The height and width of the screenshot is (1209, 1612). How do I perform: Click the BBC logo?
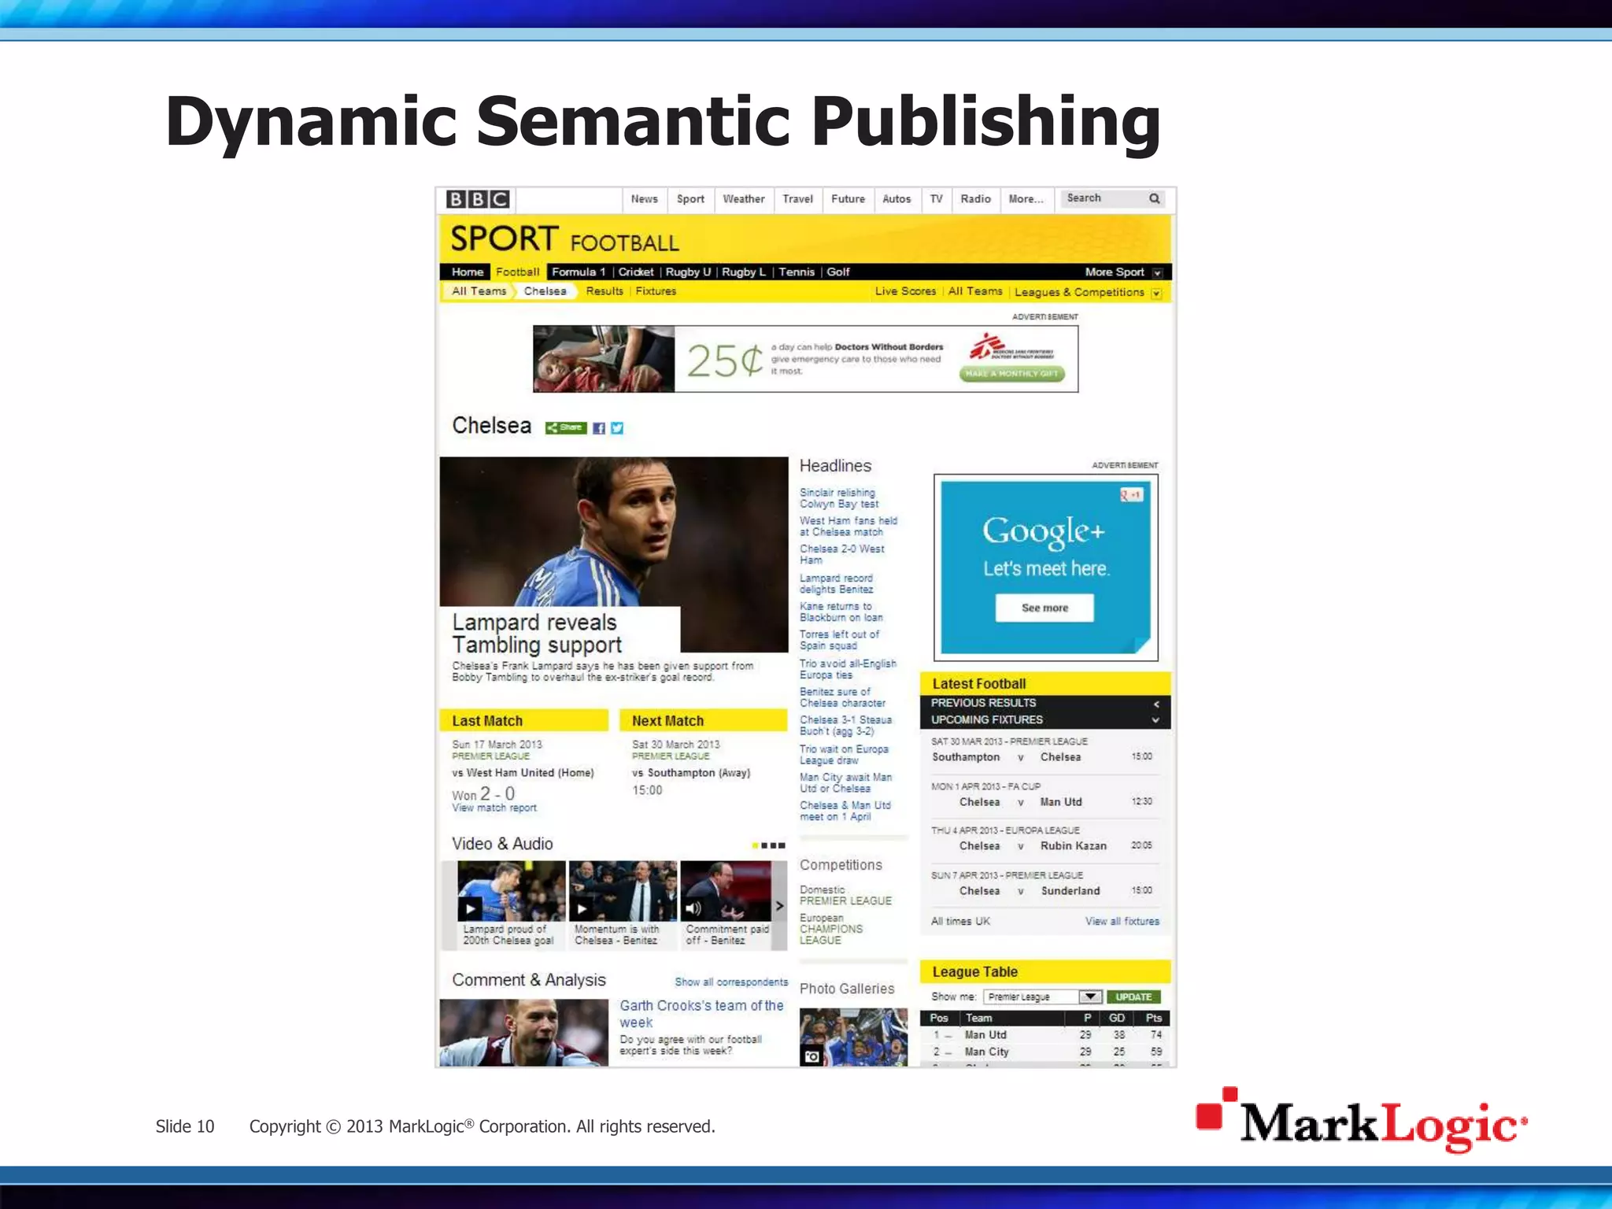pos(478,199)
